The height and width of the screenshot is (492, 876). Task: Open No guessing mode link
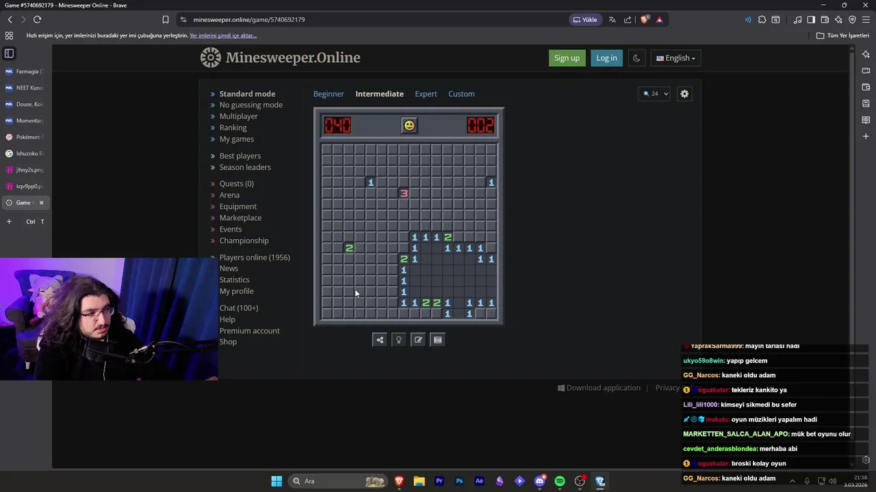click(x=250, y=105)
